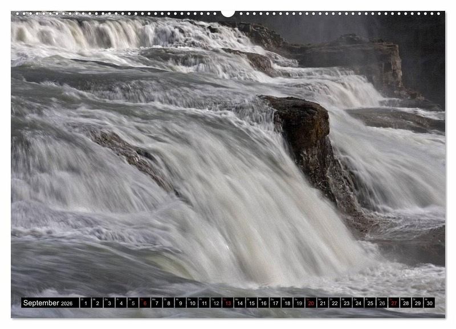Select day 25 in the calendar strip

[370, 303]
